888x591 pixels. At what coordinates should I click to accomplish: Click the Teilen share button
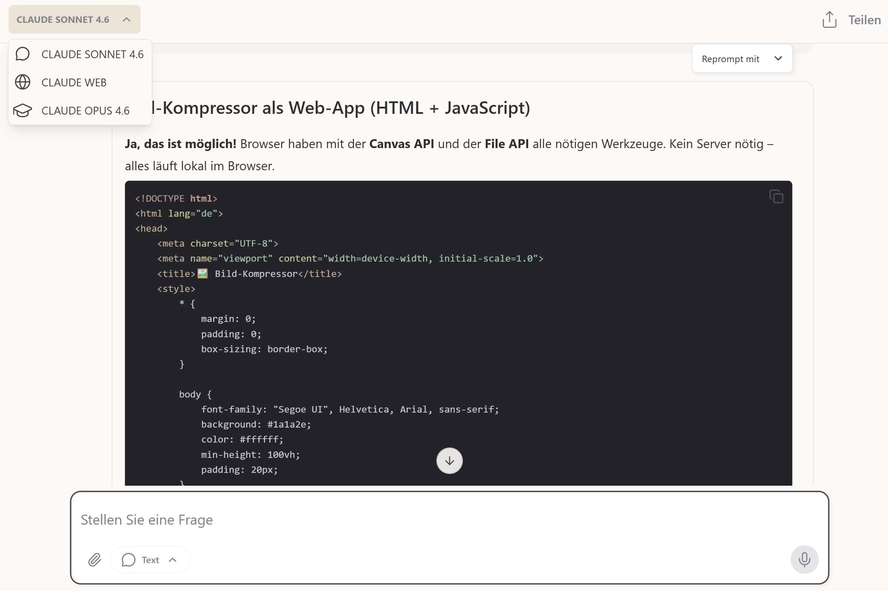tap(864, 20)
